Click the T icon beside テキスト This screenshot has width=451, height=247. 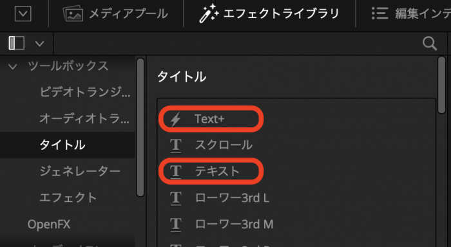176,172
